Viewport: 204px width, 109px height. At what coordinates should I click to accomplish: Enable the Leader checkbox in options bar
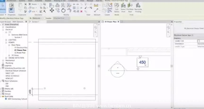point(45,18)
